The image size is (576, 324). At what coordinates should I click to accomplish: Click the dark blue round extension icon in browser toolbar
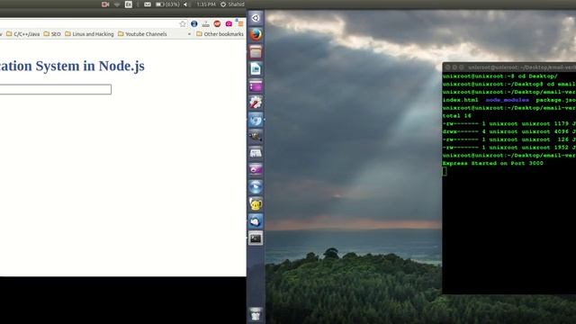point(194,24)
